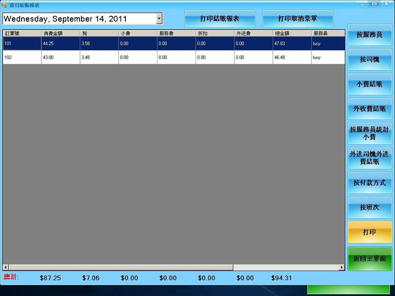Open the date picker dropdown arrow
Image resolution: width=395 pixels, height=296 pixels.
point(159,19)
